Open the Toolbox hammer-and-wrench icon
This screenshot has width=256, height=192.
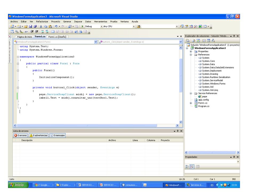[195, 26]
